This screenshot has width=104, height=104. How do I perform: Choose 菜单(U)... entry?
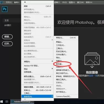[x=38, y=90]
